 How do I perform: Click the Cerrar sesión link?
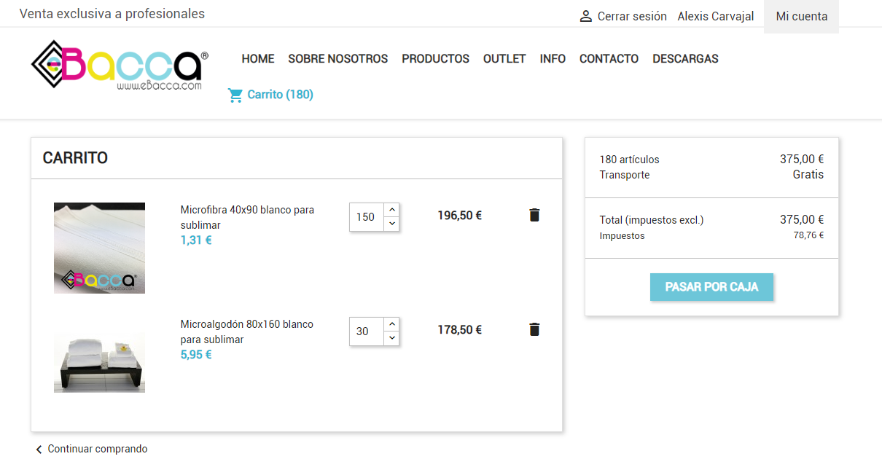632,16
